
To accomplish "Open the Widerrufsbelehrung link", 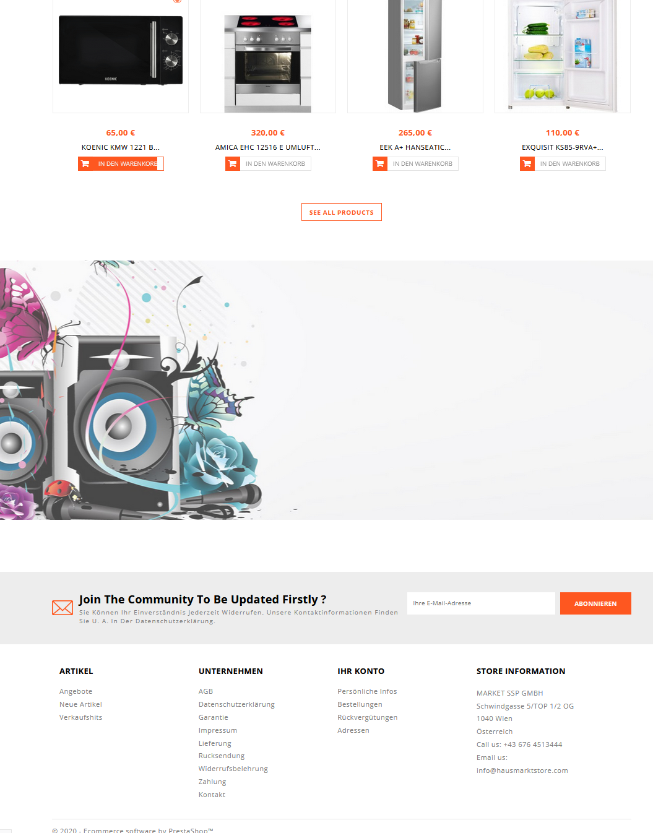I will coord(233,769).
